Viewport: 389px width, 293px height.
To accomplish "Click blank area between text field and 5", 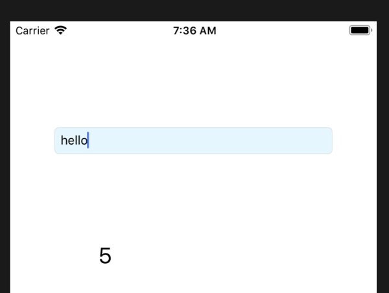I will click(193, 201).
